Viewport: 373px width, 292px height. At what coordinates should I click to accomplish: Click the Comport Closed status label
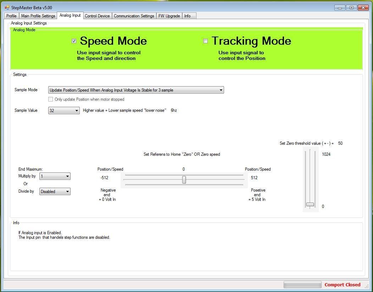point(342,285)
